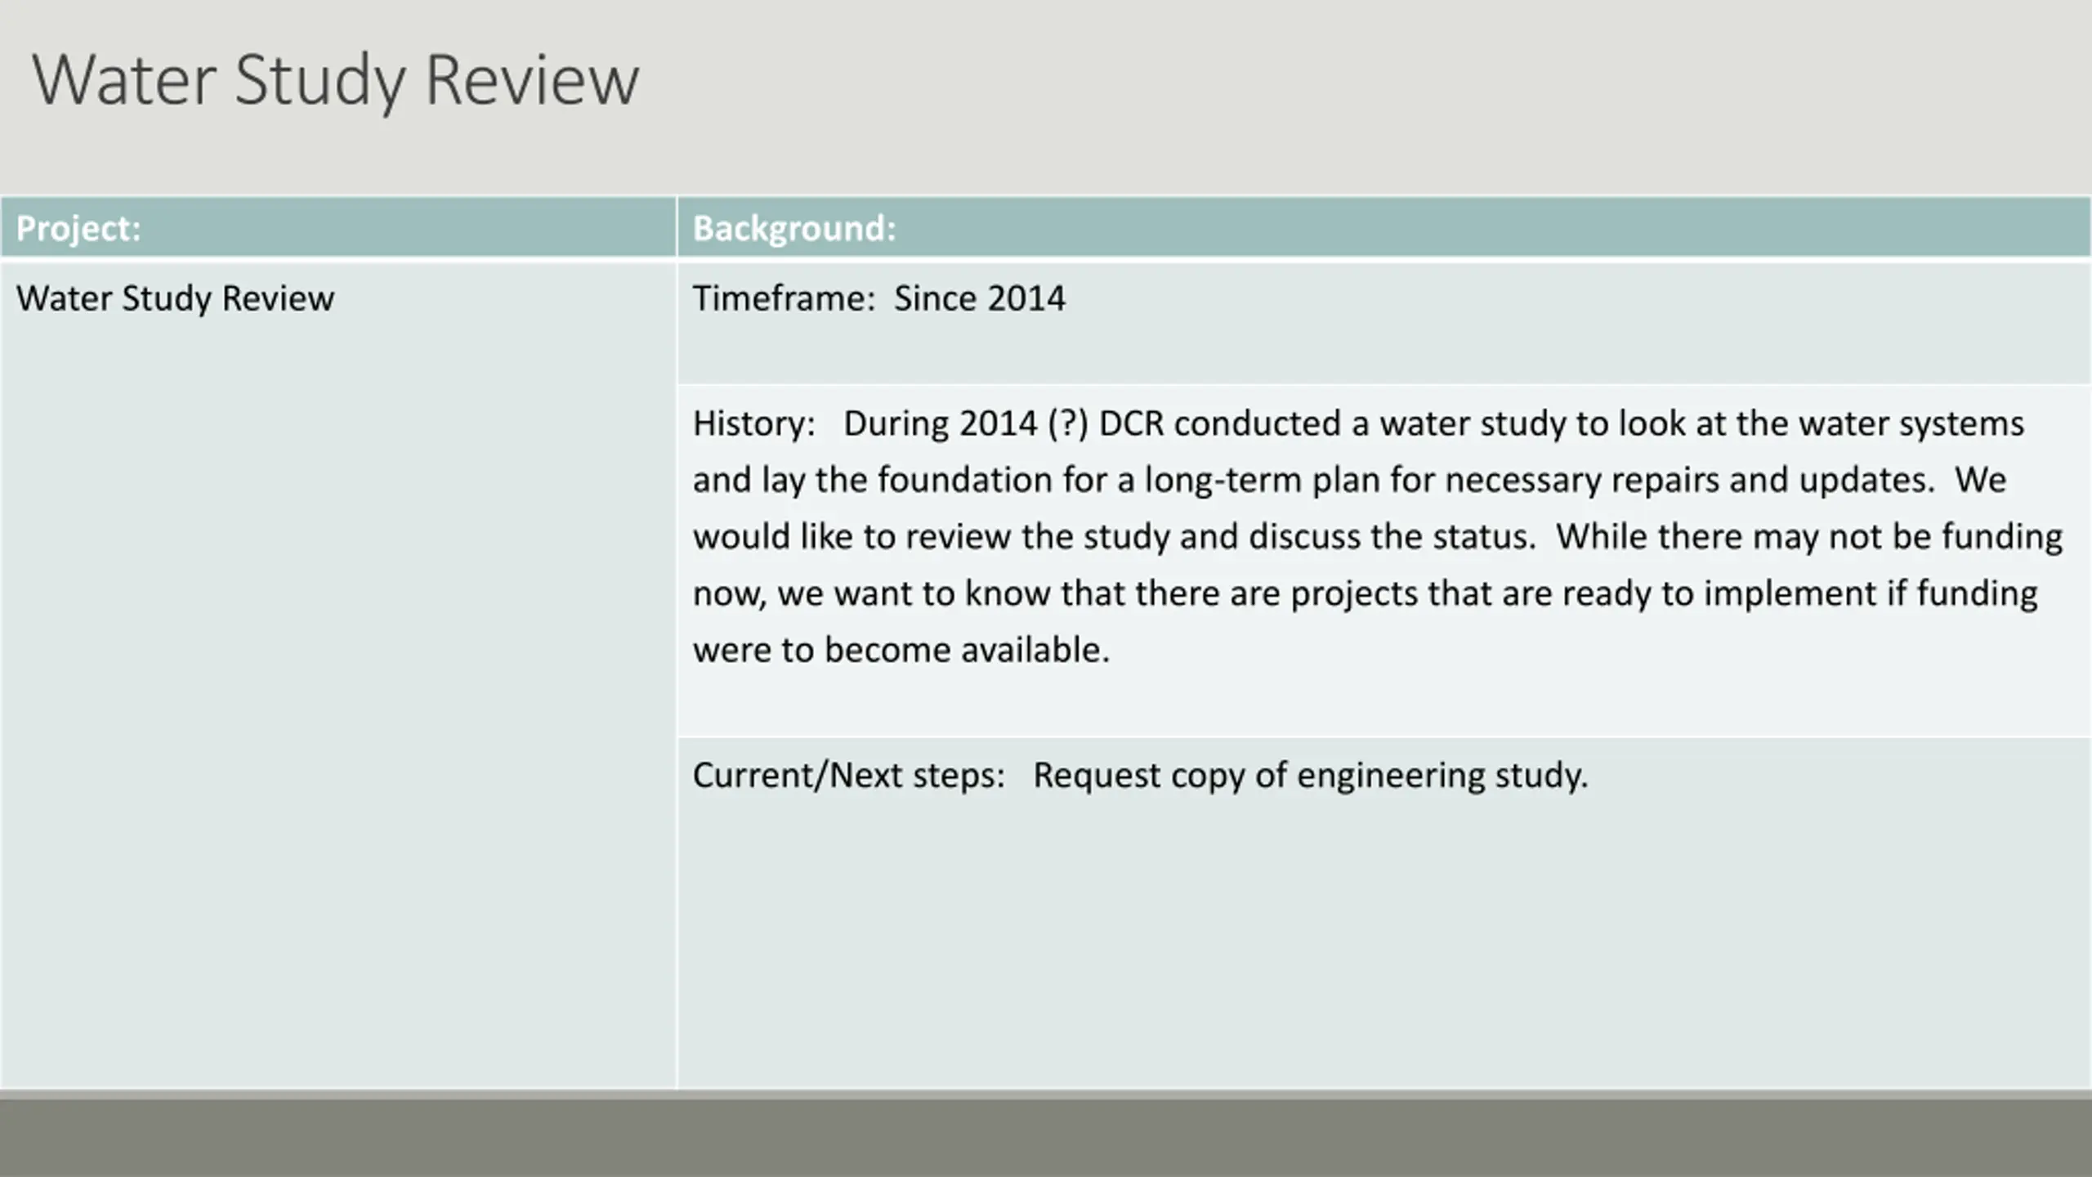2092x1177 pixels.
Task: Click the Water Study Review table cell
Action: 175,298
